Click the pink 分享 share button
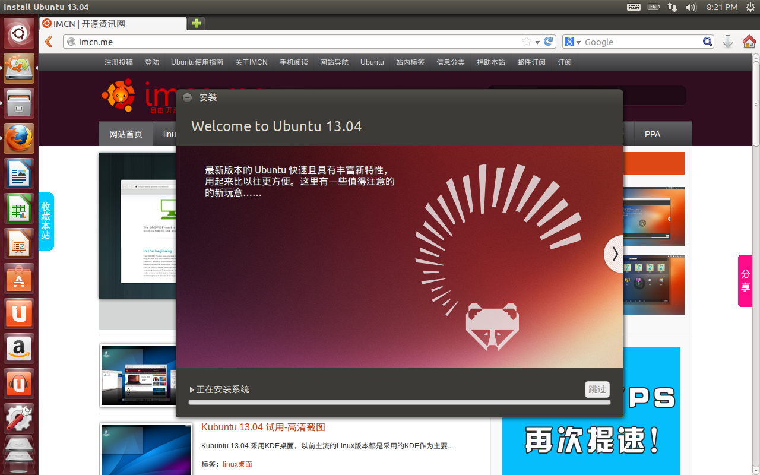This screenshot has height=475, width=760. pyautogui.click(x=745, y=280)
